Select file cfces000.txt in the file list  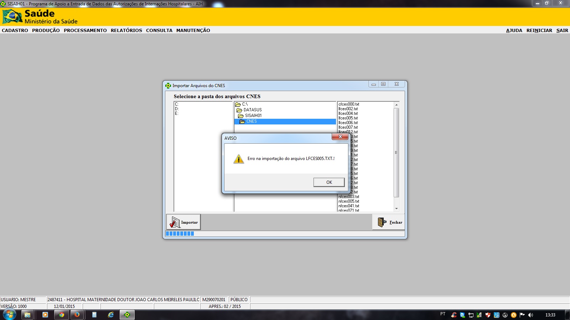point(349,104)
